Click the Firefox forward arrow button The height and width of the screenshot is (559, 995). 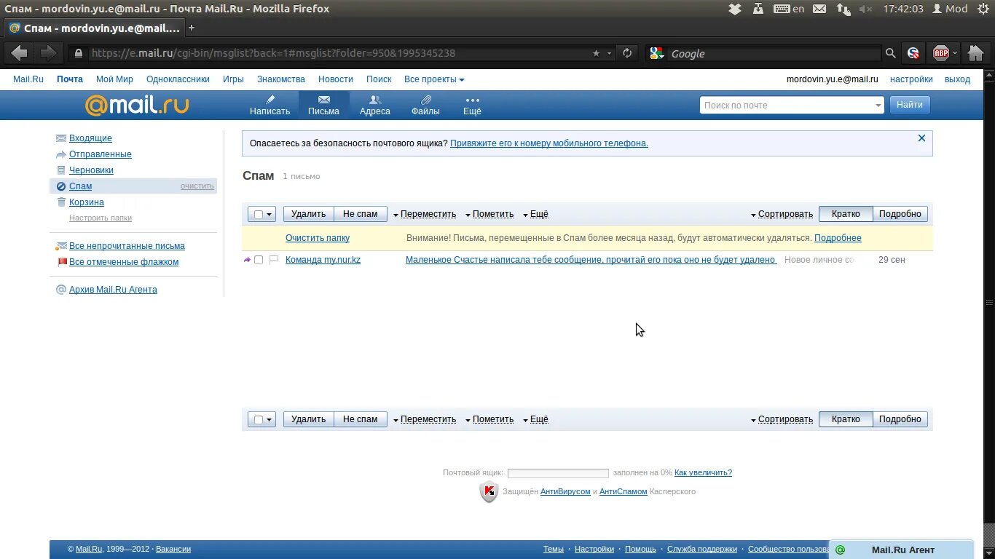(x=48, y=53)
